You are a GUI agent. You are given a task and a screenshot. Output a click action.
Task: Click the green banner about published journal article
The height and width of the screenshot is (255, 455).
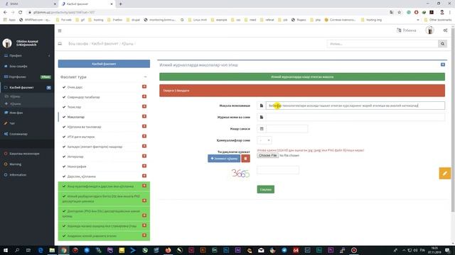301,77
